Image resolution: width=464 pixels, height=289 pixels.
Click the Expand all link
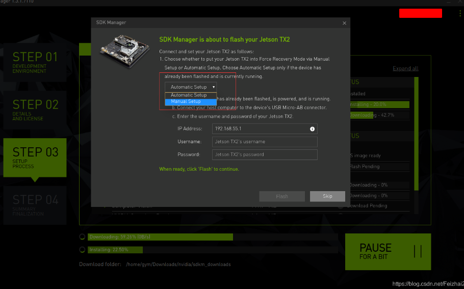point(405,69)
